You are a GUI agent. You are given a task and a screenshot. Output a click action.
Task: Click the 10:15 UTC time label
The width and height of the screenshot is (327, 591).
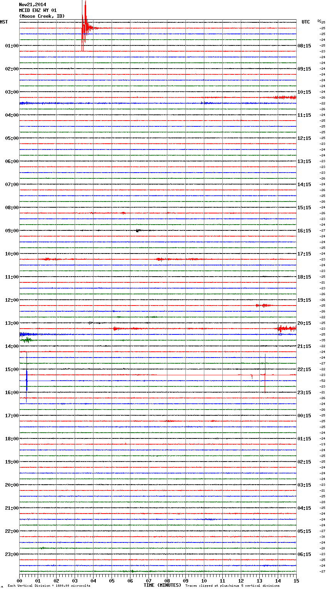[x=304, y=92]
